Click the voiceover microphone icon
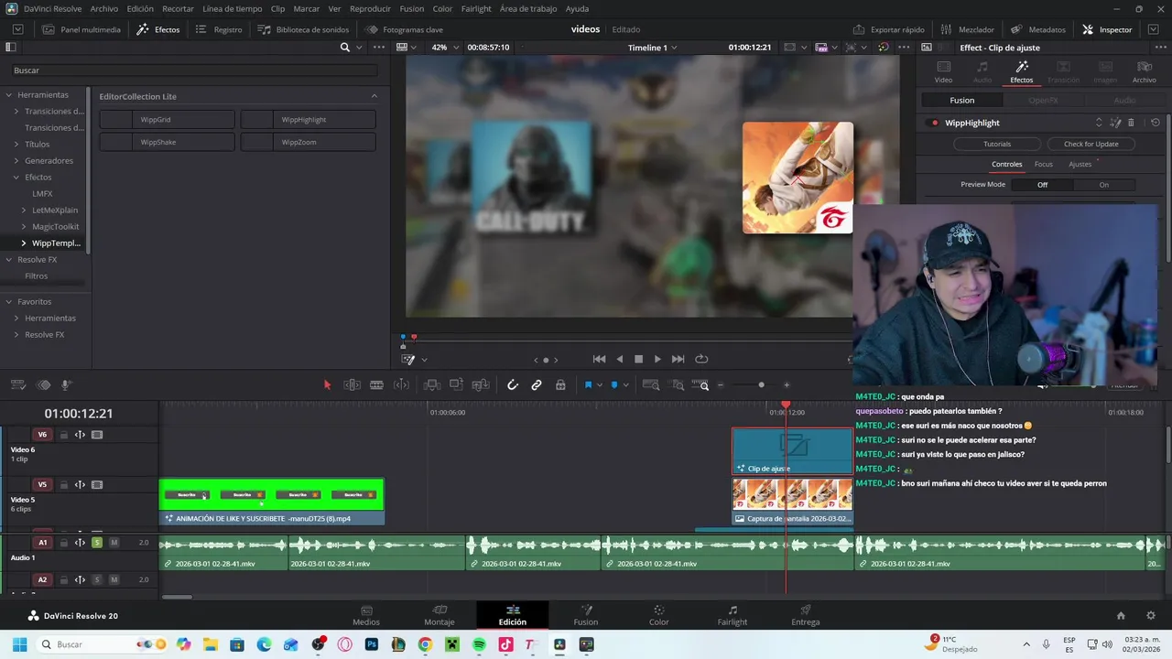 (x=66, y=385)
